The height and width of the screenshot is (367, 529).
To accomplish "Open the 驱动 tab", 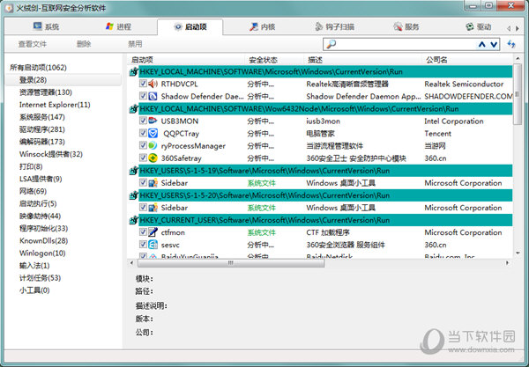I will tap(479, 26).
